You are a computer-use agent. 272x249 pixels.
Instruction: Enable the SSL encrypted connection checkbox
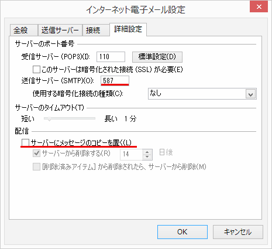click(x=36, y=69)
